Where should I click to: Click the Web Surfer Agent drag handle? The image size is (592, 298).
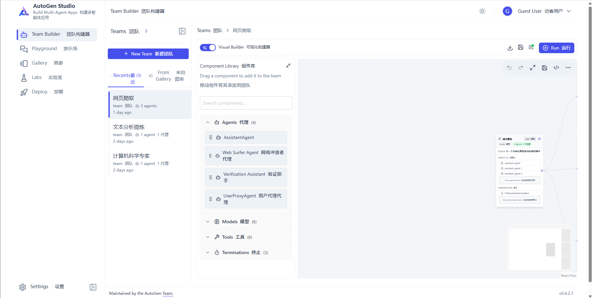click(x=211, y=156)
